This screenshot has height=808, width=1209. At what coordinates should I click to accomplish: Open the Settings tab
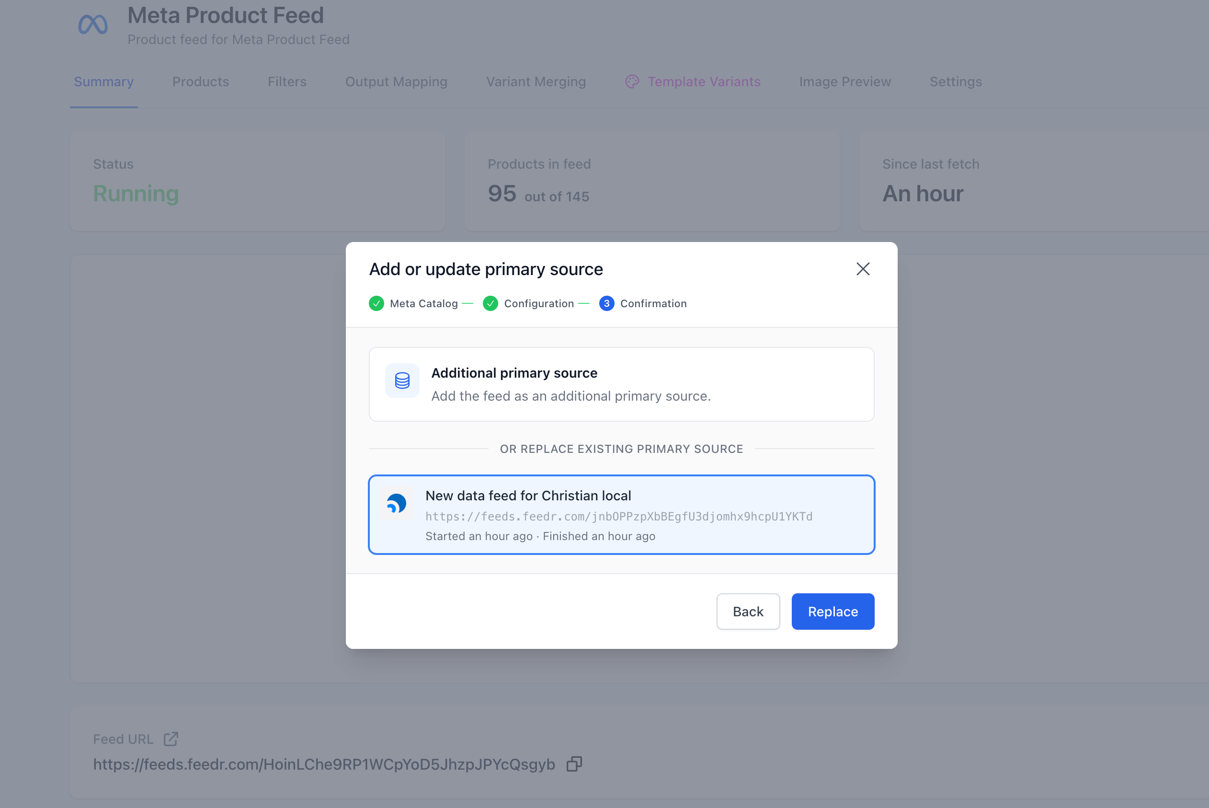pyautogui.click(x=956, y=81)
